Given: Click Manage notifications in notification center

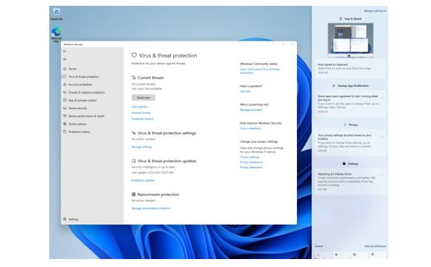Looking at the screenshot, I should click(375, 11).
